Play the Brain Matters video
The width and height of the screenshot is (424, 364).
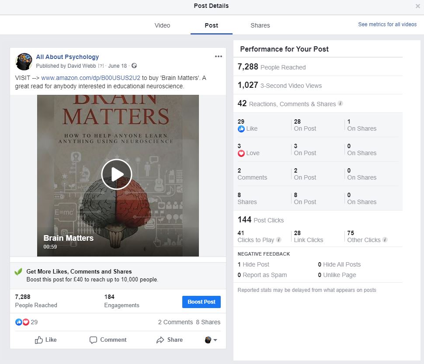coord(117,174)
